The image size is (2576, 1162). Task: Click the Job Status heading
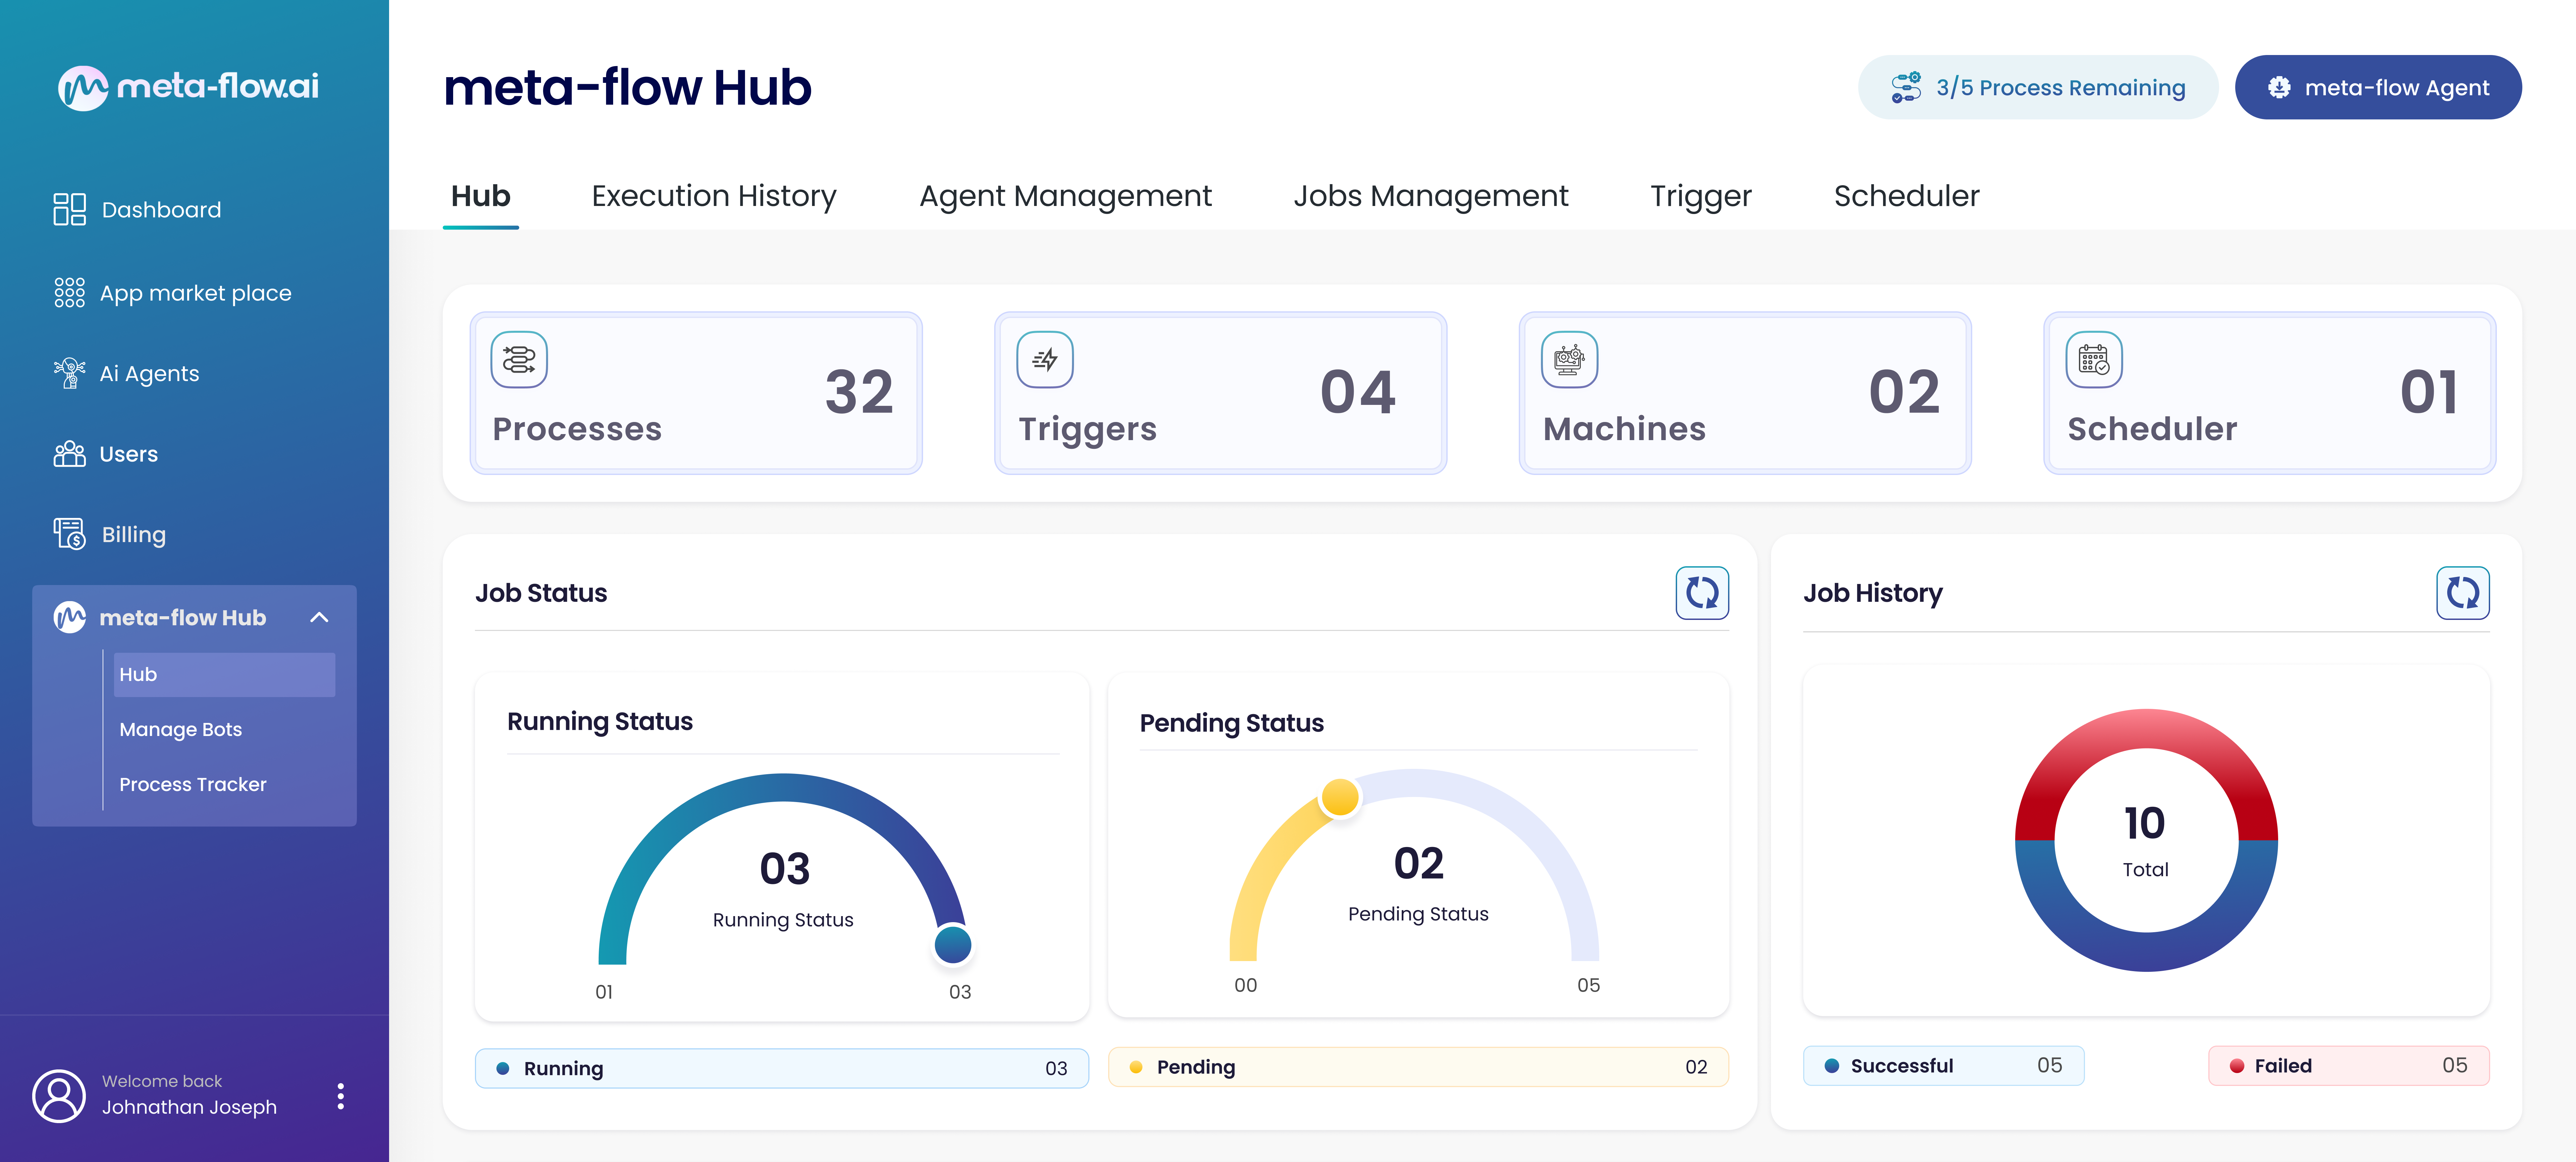pos(541,593)
